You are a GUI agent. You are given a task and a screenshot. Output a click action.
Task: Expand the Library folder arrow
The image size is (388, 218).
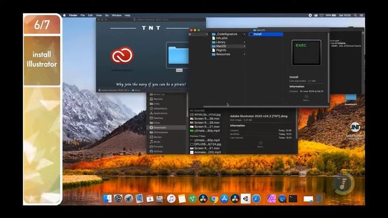tap(244, 42)
